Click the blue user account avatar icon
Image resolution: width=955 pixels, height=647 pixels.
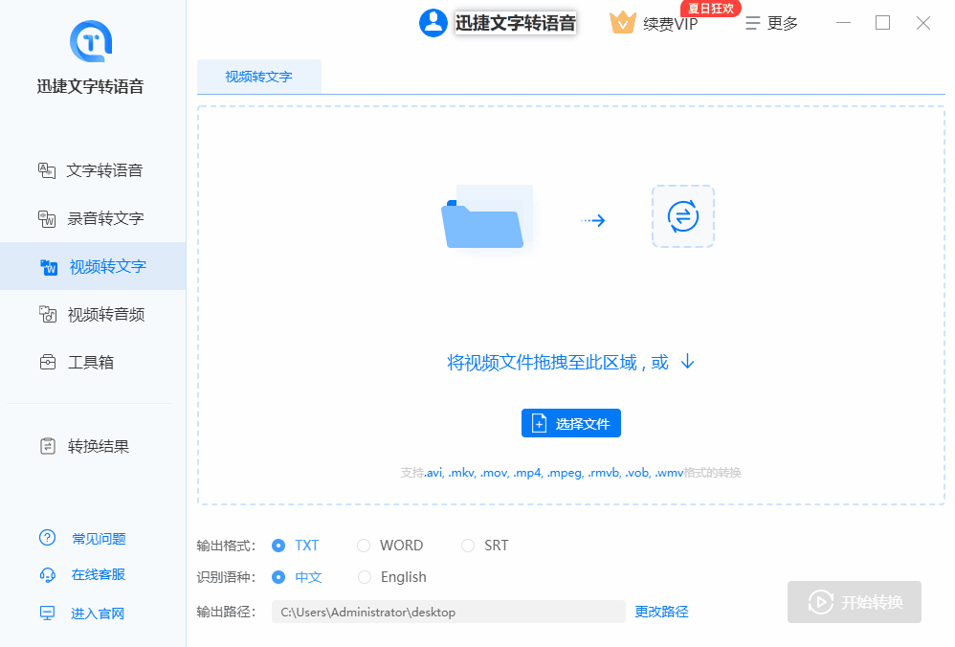[433, 23]
